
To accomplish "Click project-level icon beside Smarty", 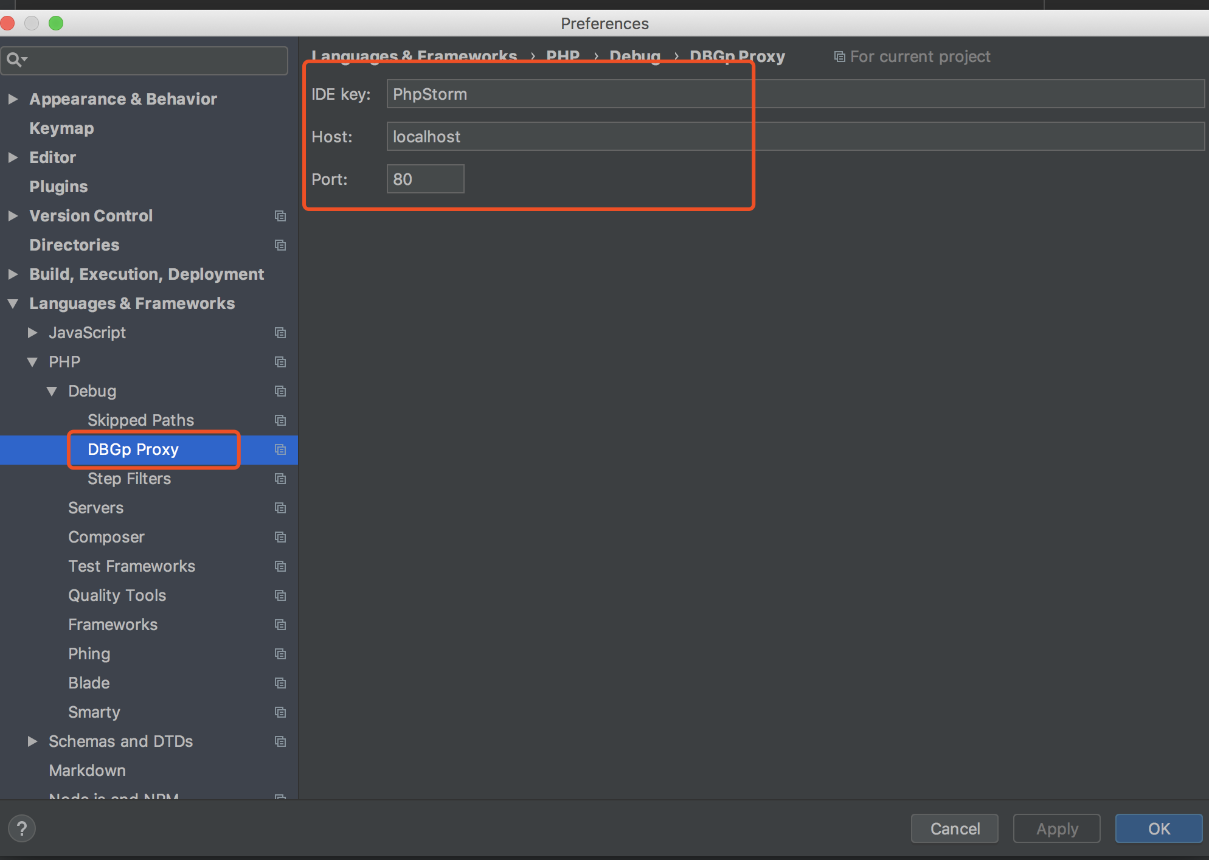I will (x=280, y=712).
